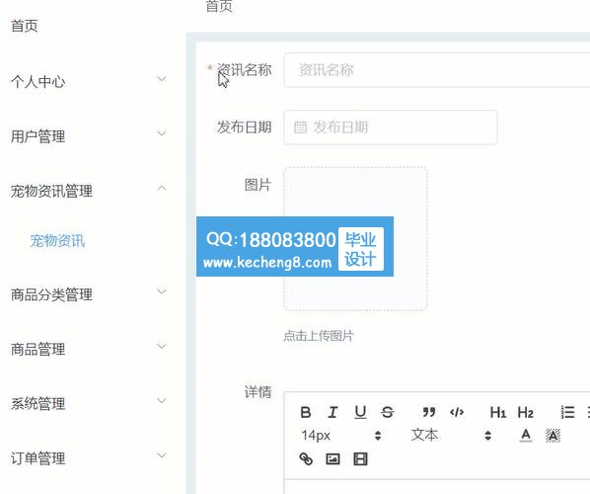The image size is (590, 494).
Task: Expand the 用户管理 menu
Action: tap(89, 135)
